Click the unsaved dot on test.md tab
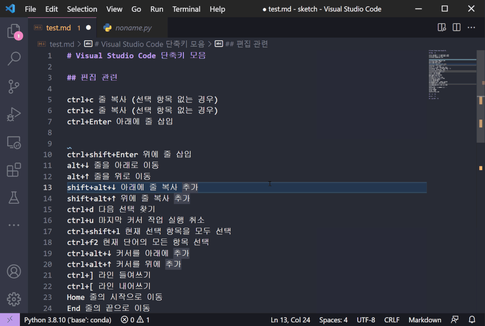 tap(88, 28)
